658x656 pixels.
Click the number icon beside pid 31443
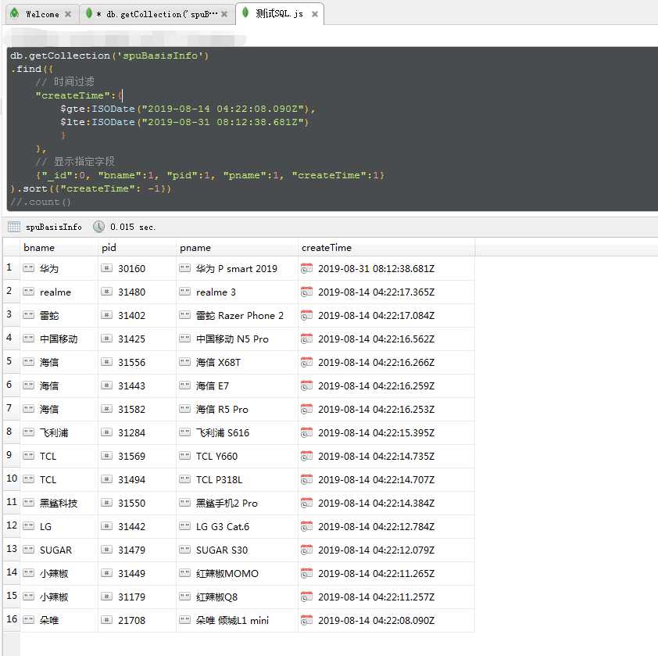[x=106, y=385]
